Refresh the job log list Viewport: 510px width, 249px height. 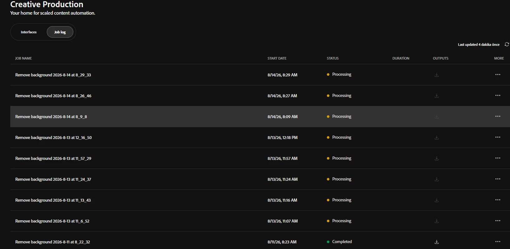[507, 45]
